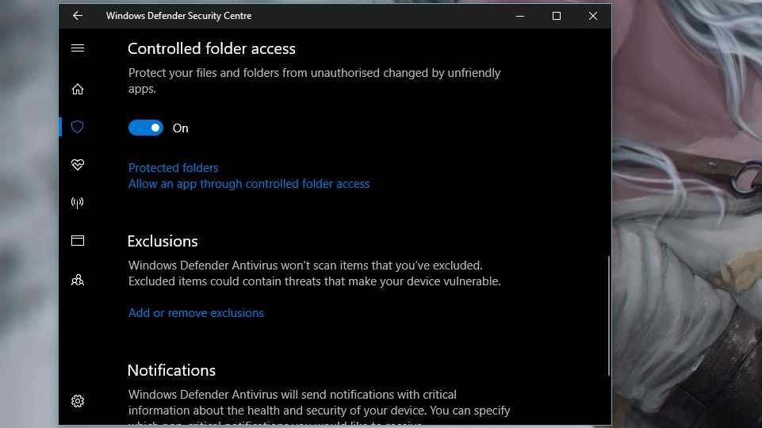Turn off Controlled folder access toggle
Image resolution: width=762 pixels, height=428 pixels.
146,128
